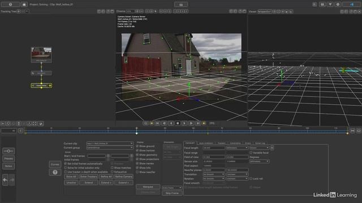Click the focal length lock icon button
Screen dimensions: 362x203
click(x=272, y=148)
